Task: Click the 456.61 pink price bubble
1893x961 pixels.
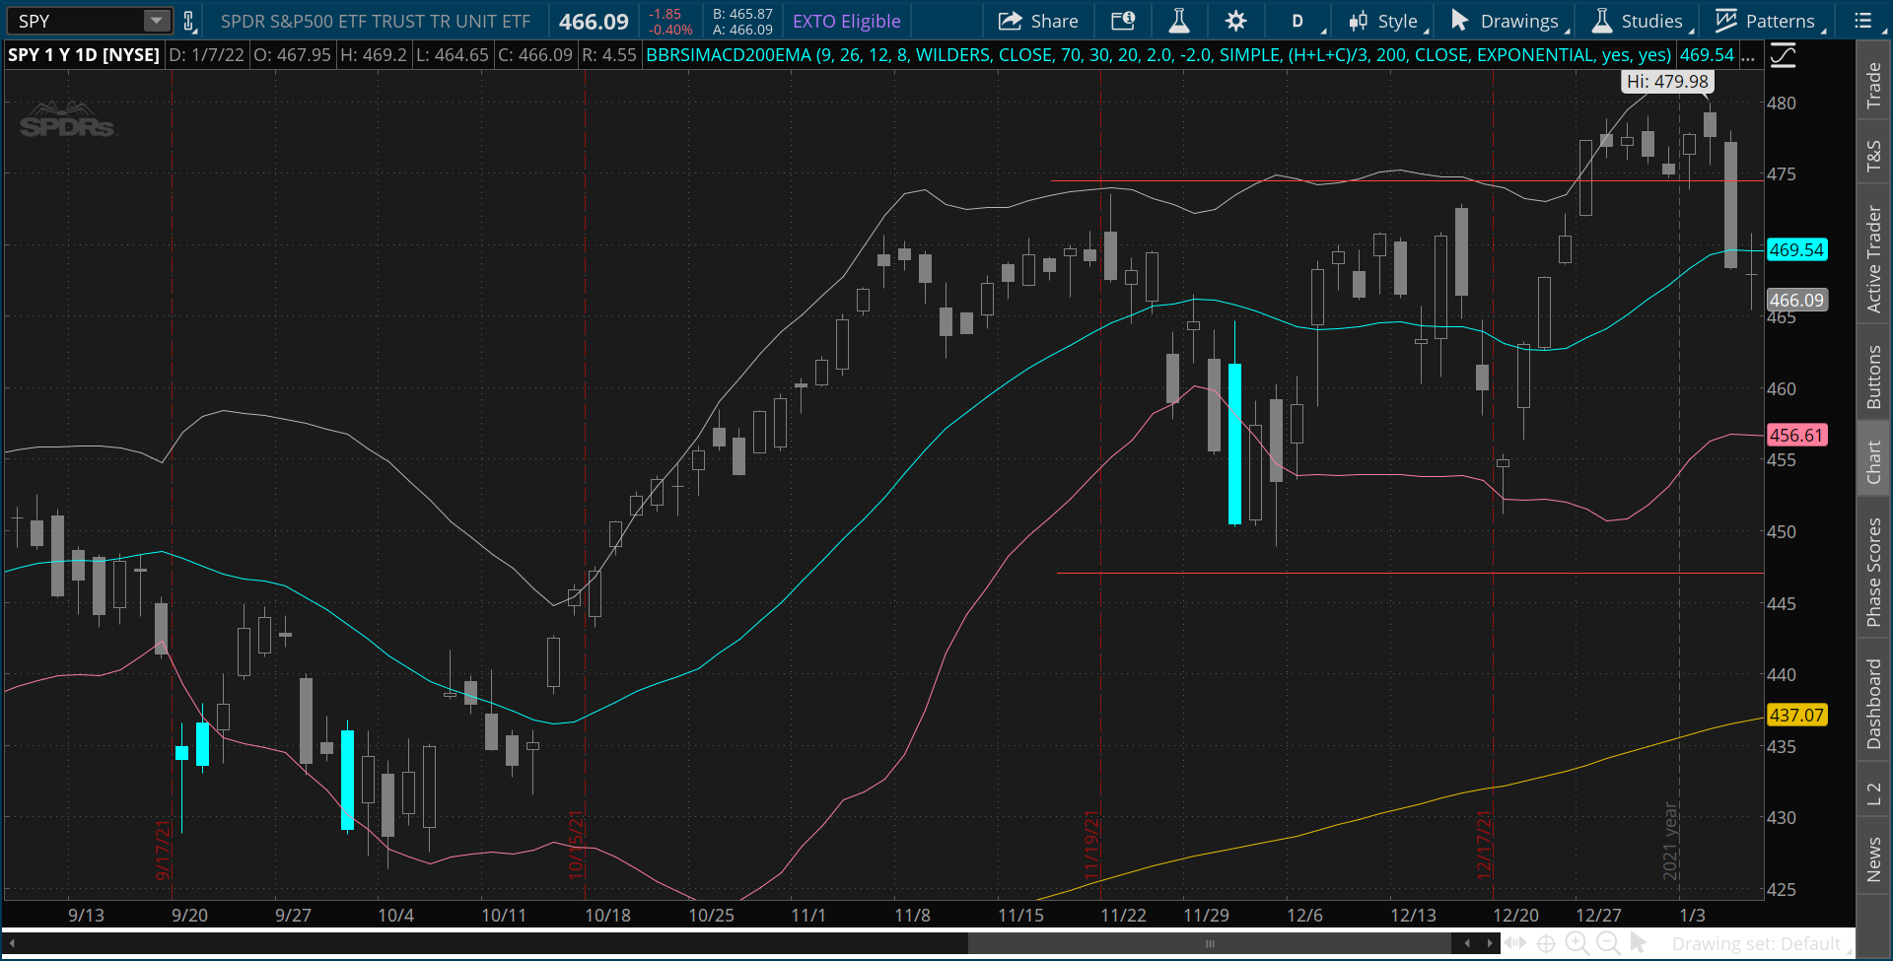Action: (1796, 435)
